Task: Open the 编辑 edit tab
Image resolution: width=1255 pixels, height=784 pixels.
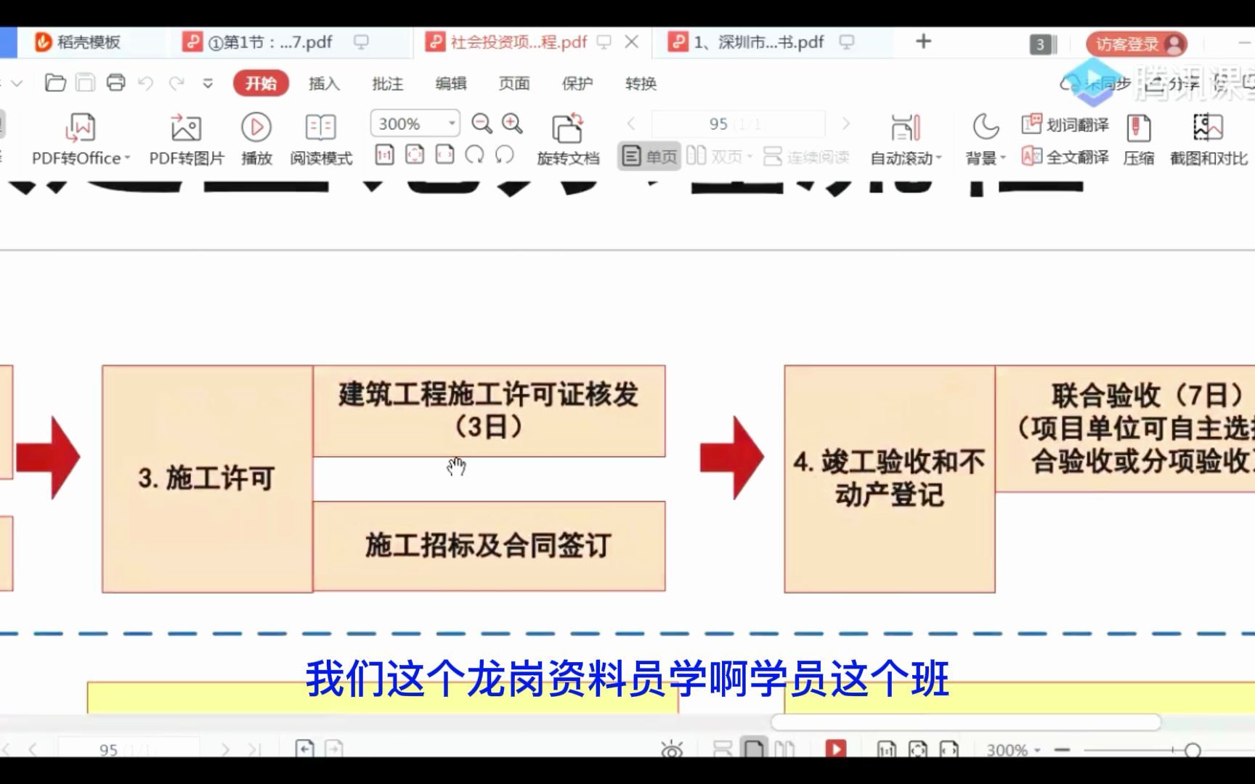Action: 450,83
